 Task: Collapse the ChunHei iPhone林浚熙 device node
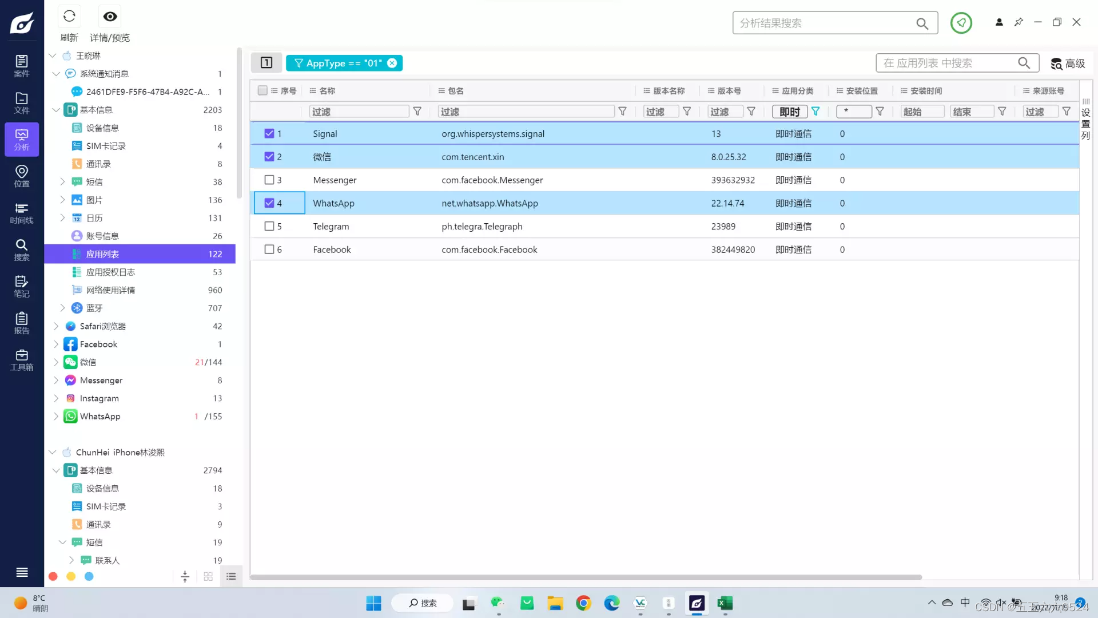[52, 452]
